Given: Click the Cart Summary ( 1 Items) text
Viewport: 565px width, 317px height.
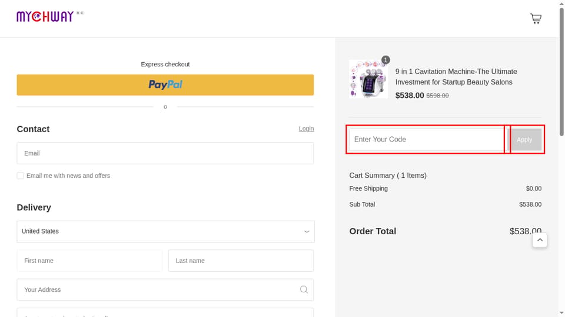Looking at the screenshot, I should (388, 176).
